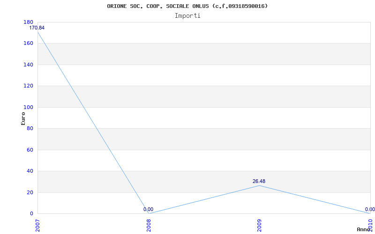Click the 180 y-axis tick label
Viewport: 375px width, 234px height.
[28, 22]
